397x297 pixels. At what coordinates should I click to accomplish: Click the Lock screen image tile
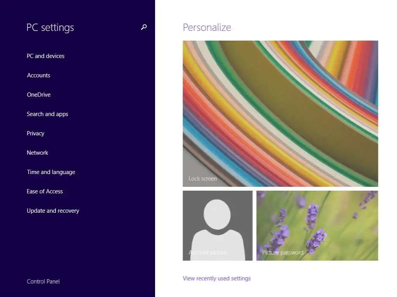[280, 114]
